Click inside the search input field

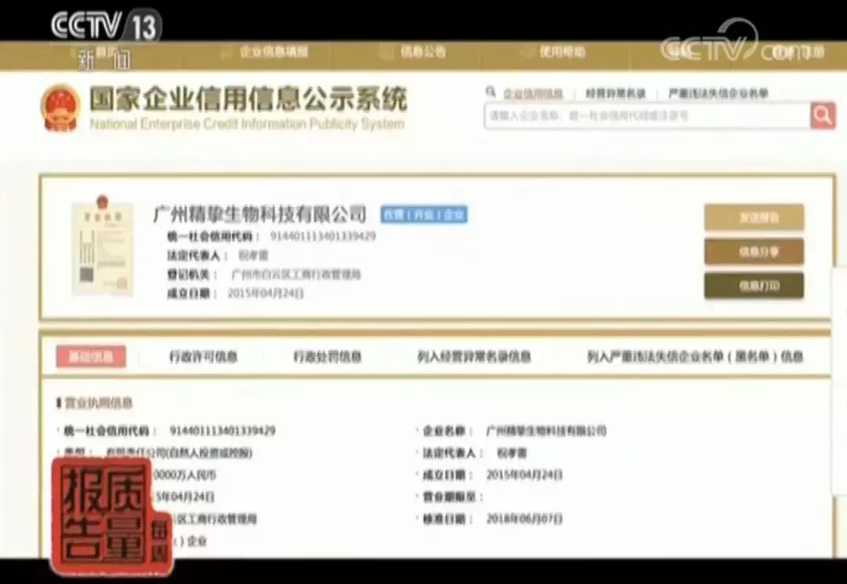coord(643,115)
